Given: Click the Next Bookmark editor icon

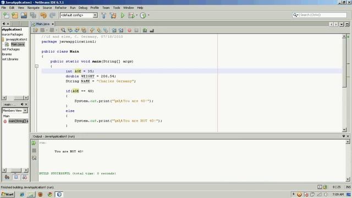Looking at the screenshot, I should coord(99,30).
